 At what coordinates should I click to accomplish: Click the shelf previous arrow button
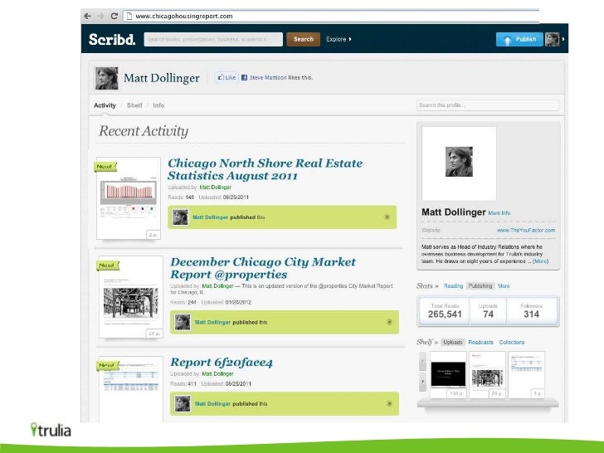(x=422, y=362)
